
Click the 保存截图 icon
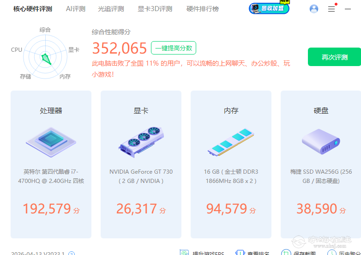(x=286, y=253)
